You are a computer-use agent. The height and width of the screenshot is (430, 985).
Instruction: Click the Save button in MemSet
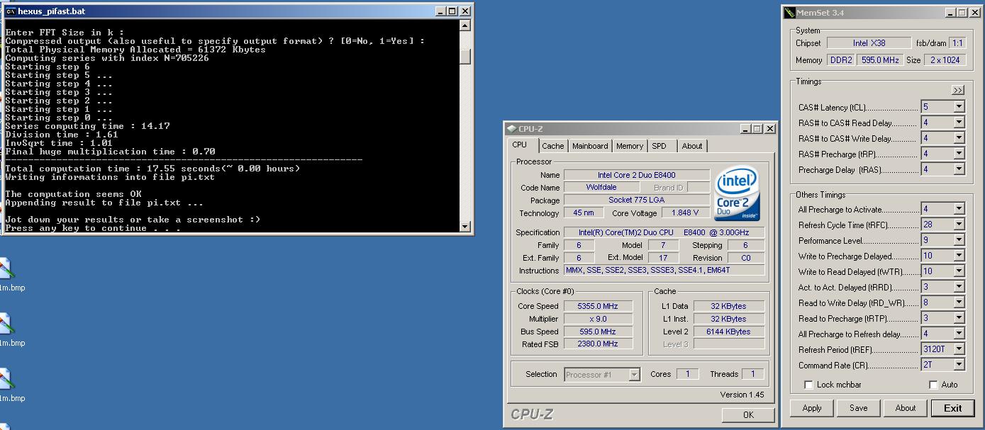(859, 408)
